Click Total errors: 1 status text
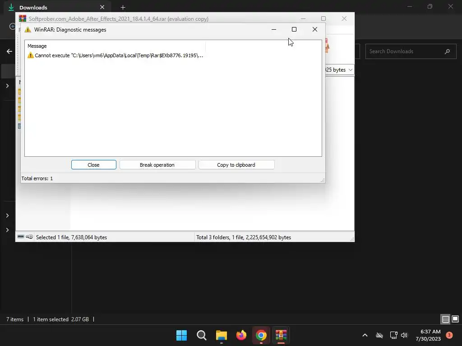462x346 pixels. 37,178
